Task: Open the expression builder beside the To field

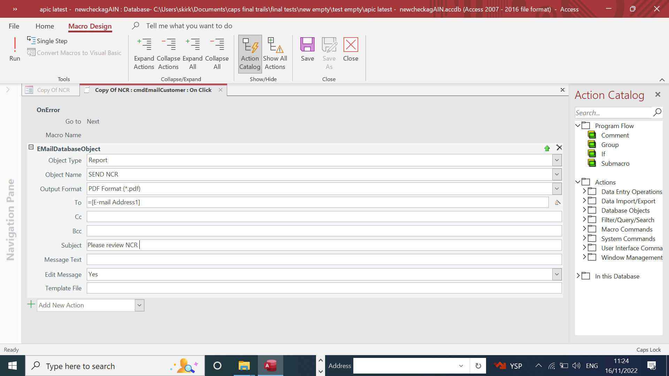Action: point(557,202)
